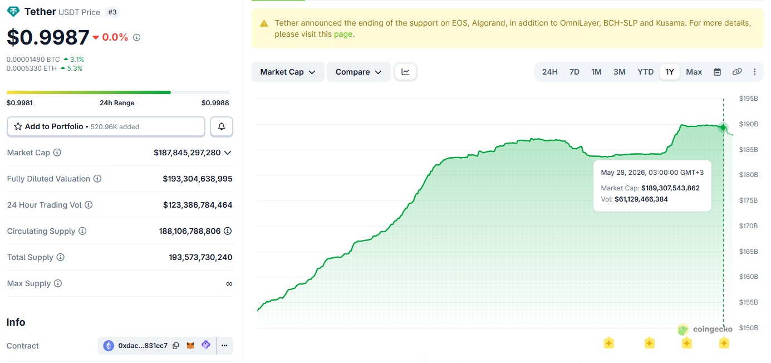Viewport: 771px width, 363px height.
Task: Click the warning triangle in announcement banner
Action: click(264, 23)
